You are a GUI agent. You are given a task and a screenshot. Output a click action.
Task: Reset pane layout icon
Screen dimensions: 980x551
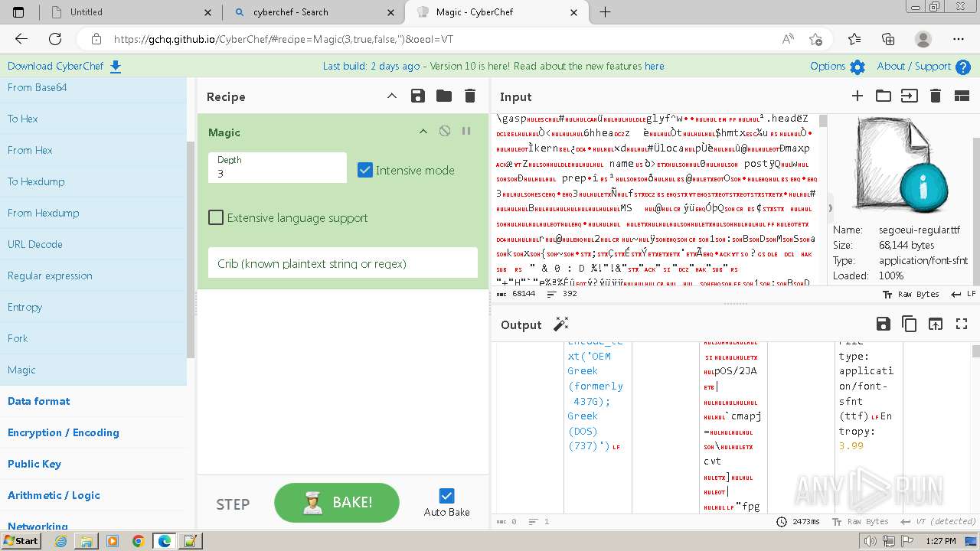[x=962, y=96]
